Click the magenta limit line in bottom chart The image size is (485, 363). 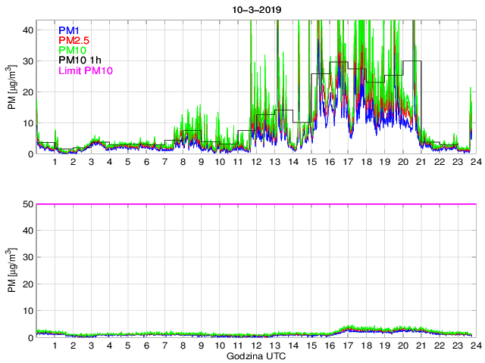pyautogui.click(x=256, y=204)
